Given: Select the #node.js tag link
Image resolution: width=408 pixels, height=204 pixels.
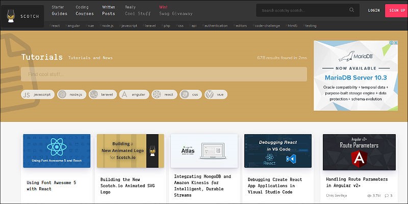Looking at the screenshot, I should [x=107, y=26].
